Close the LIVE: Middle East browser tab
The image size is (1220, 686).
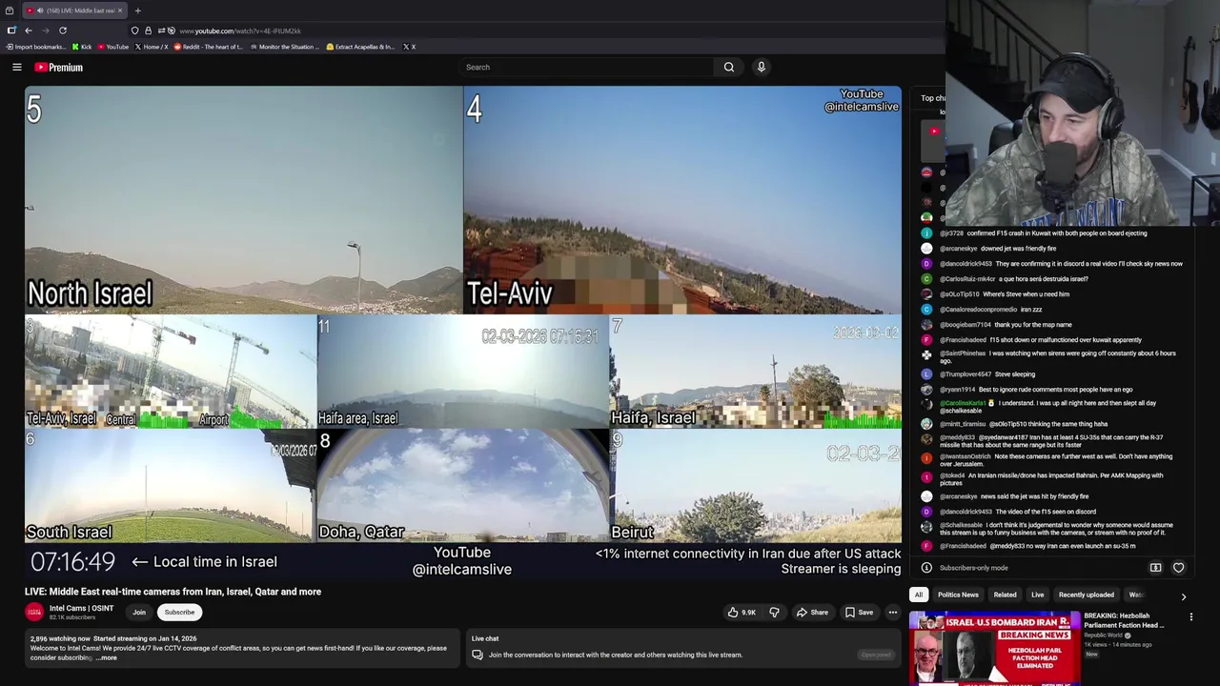click(x=120, y=10)
